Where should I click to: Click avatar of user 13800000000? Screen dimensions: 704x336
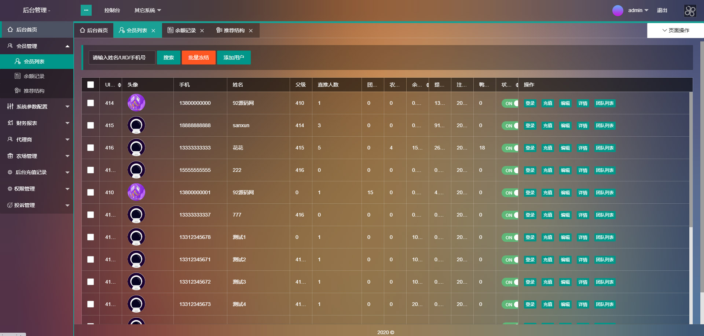click(136, 103)
